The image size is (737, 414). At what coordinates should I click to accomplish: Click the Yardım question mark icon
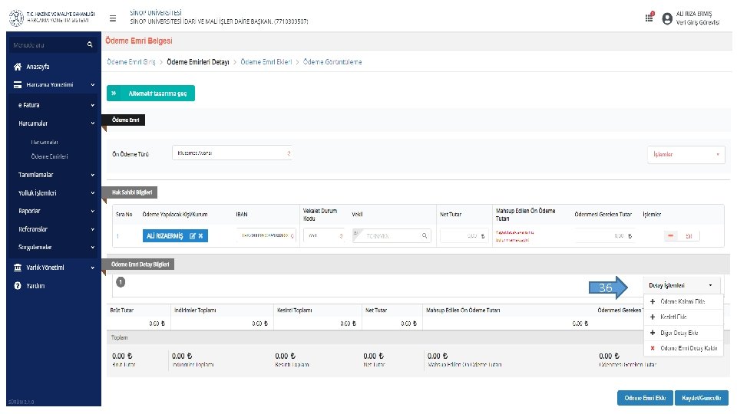tap(18, 286)
